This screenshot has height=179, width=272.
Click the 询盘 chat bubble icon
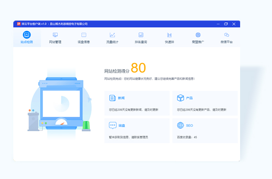point(113,125)
